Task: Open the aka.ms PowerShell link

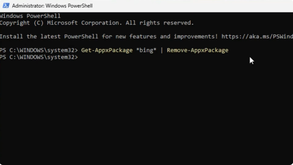Action: click(x=257, y=36)
